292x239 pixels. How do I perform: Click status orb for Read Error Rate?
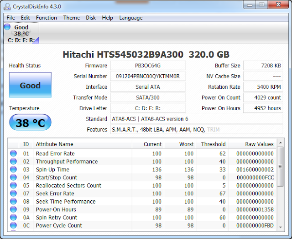[x=13, y=153]
